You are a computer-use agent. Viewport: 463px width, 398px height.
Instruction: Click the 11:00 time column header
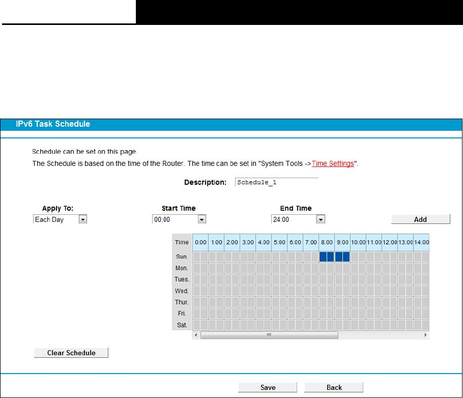coord(374,242)
